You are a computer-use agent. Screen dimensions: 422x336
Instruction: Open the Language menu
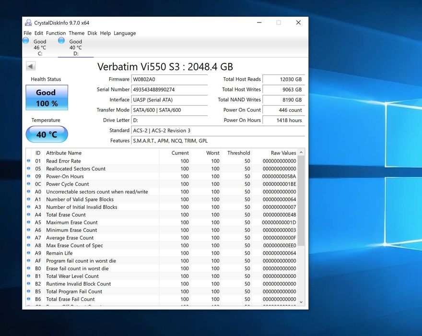coord(125,33)
